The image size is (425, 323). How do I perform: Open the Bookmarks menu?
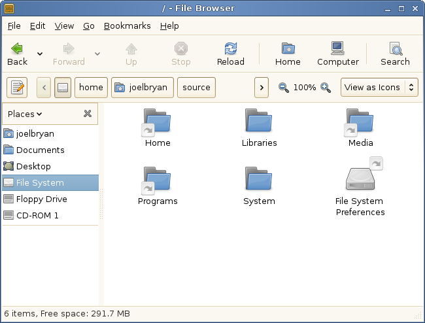click(127, 26)
